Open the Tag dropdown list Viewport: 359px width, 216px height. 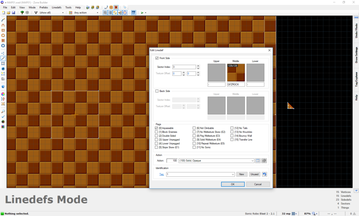coord(233,174)
